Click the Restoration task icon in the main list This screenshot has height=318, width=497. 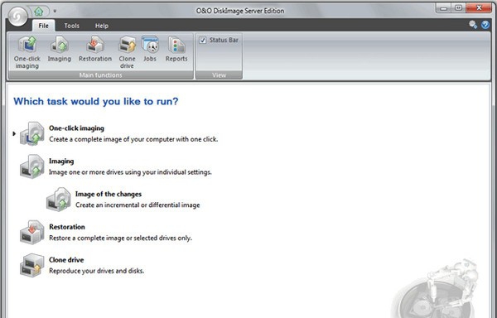32,232
